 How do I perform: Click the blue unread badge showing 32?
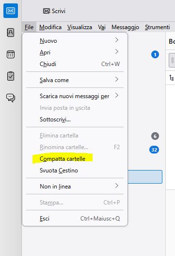tap(154, 150)
